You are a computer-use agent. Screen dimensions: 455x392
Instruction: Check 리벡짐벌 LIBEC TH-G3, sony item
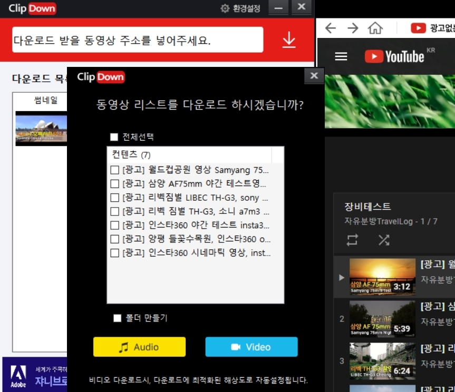click(x=114, y=198)
